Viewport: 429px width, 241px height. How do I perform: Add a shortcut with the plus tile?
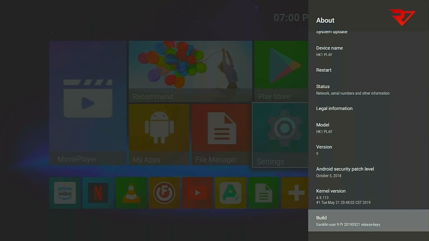point(295,193)
